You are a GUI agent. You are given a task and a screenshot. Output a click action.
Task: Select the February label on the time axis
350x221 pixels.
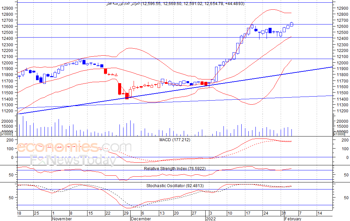(x=293, y=219)
